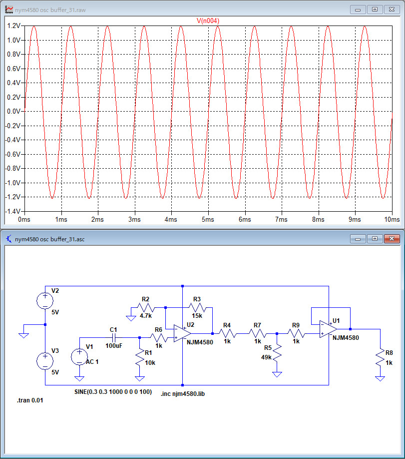Pick the V3 5V supply source
This screenshot has width=405, height=459.
coord(45,360)
